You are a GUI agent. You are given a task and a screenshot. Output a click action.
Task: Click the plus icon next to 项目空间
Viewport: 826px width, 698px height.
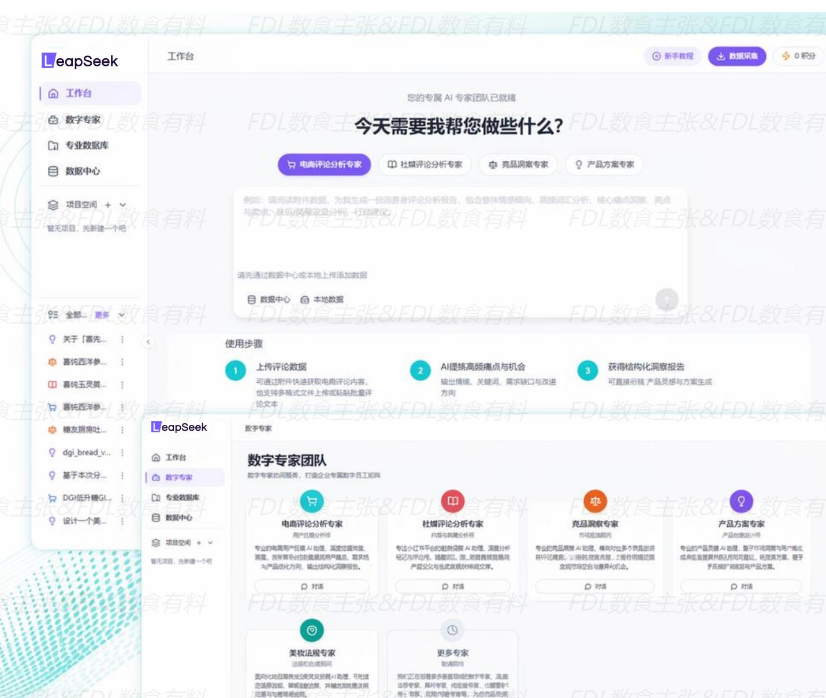[108, 205]
